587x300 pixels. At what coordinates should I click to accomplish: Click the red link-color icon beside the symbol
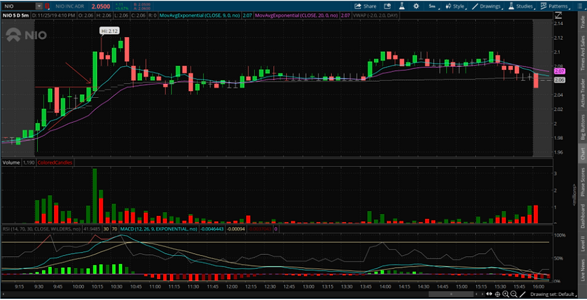(47, 6)
